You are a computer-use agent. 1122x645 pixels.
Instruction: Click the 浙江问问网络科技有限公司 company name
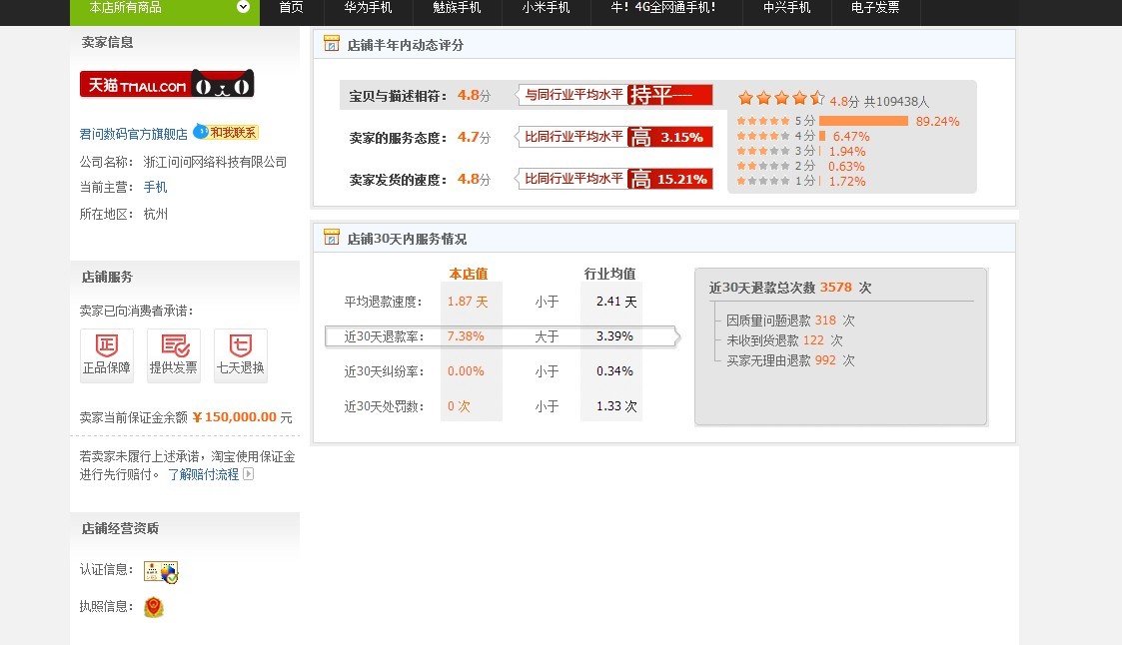point(215,163)
